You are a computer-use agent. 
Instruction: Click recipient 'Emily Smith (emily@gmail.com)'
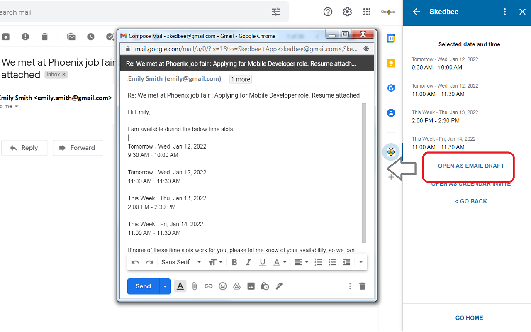pos(174,79)
